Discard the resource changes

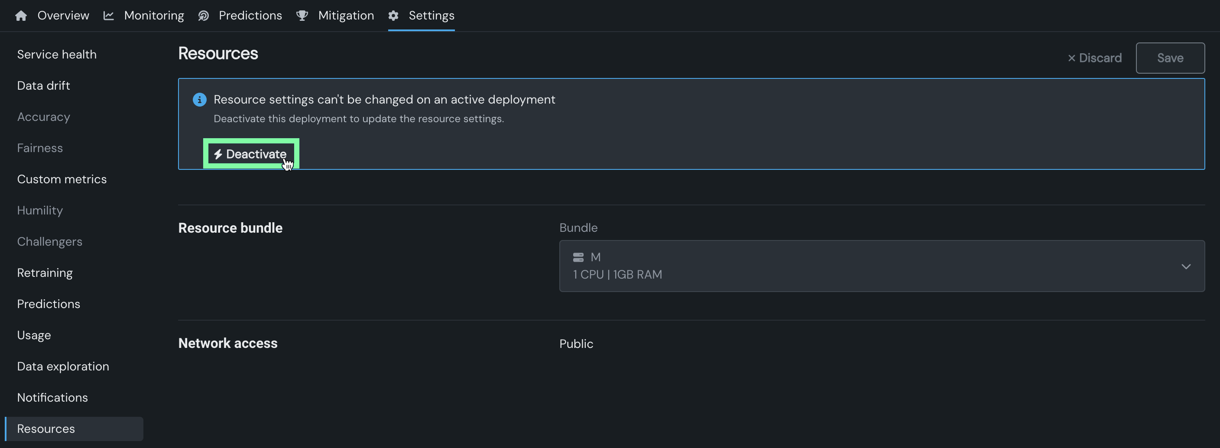pyautogui.click(x=1094, y=58)
